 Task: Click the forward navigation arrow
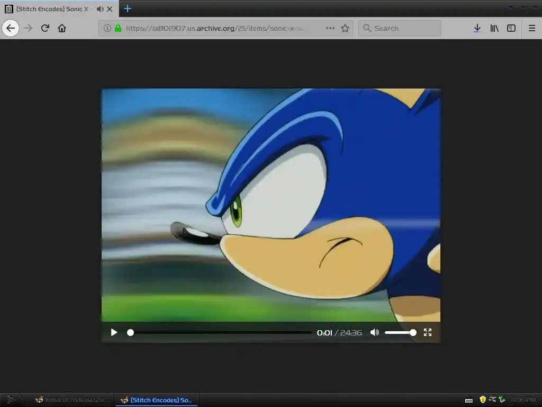28,28
